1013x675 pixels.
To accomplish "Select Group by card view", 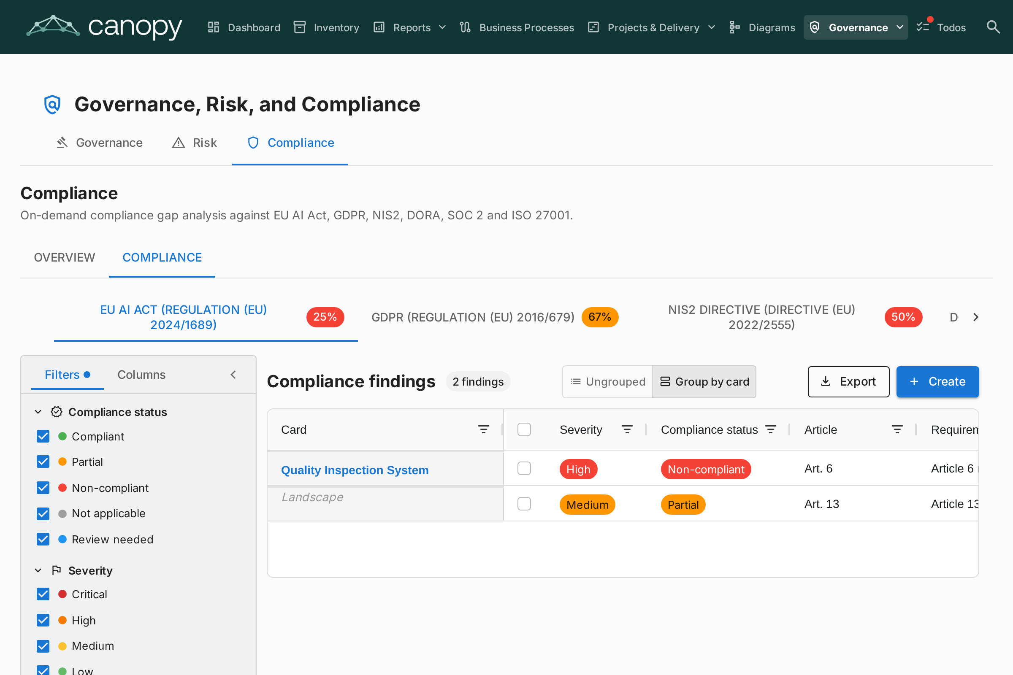I will tap(704, 381).
